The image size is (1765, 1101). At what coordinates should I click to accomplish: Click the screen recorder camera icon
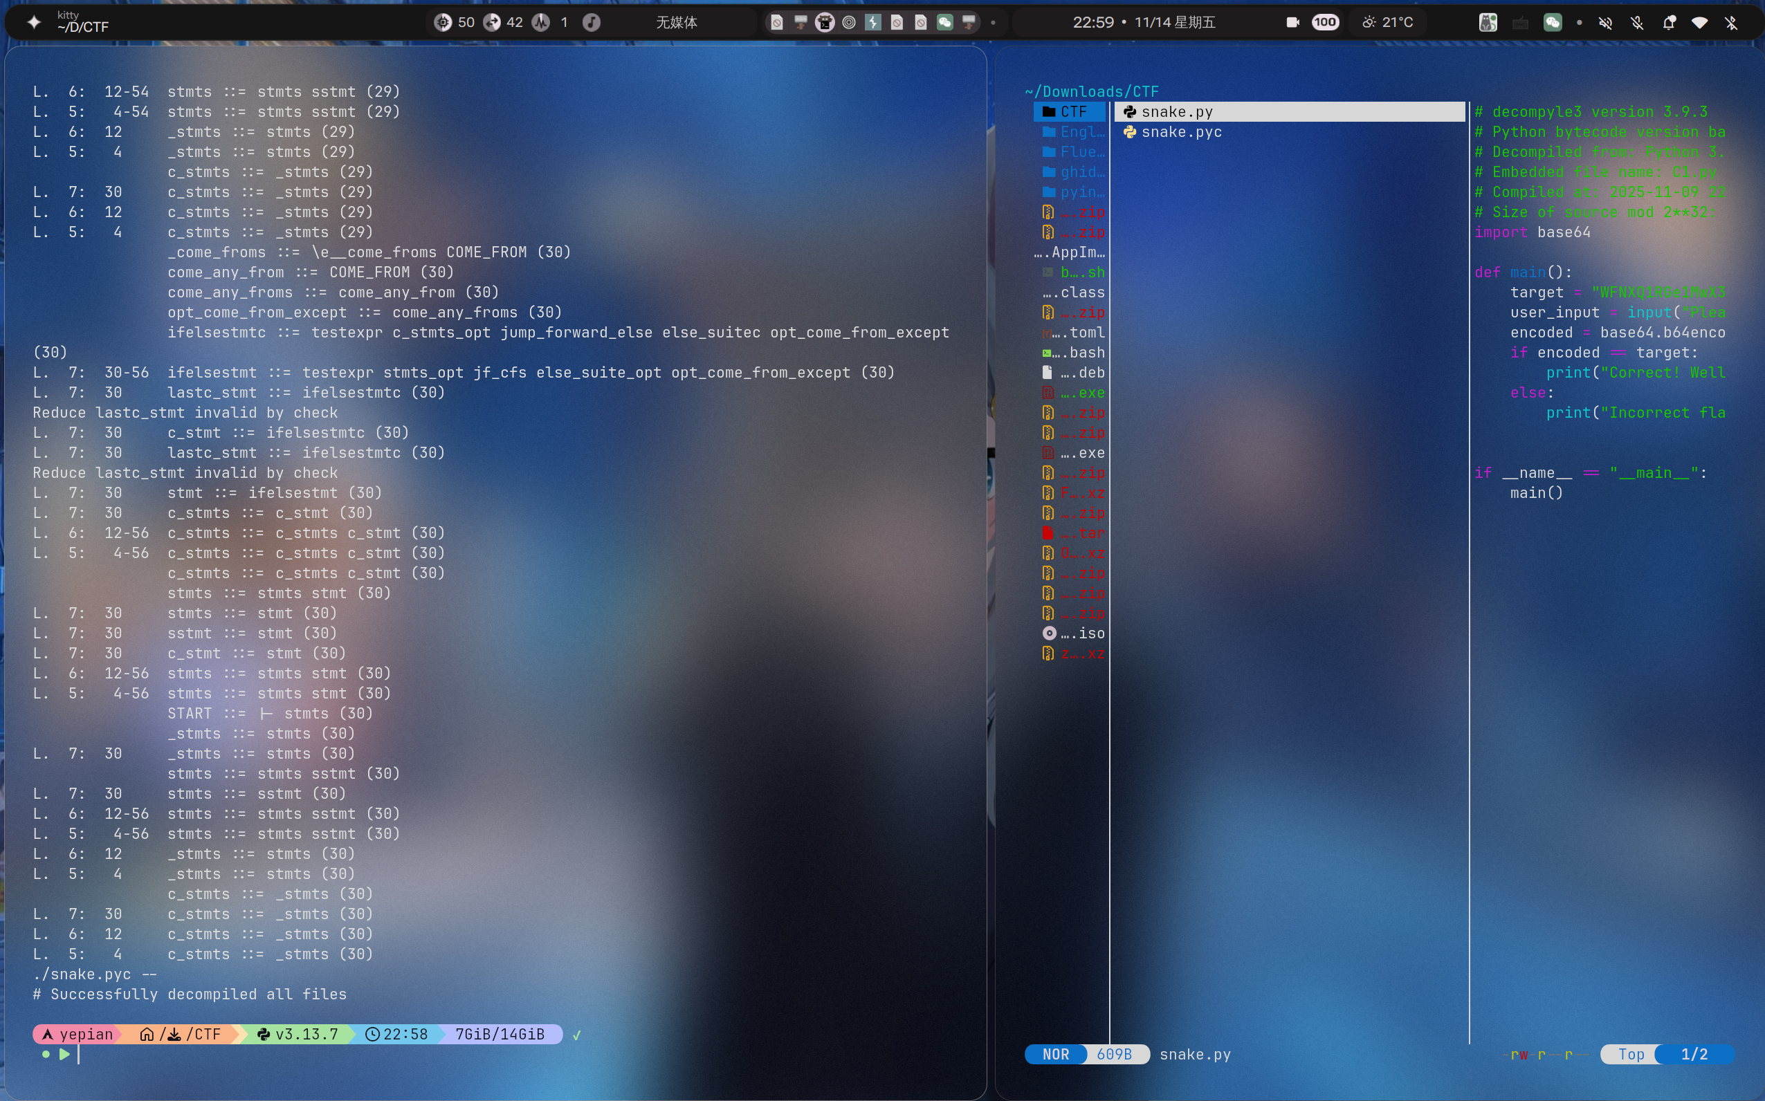click(1293, 22)
